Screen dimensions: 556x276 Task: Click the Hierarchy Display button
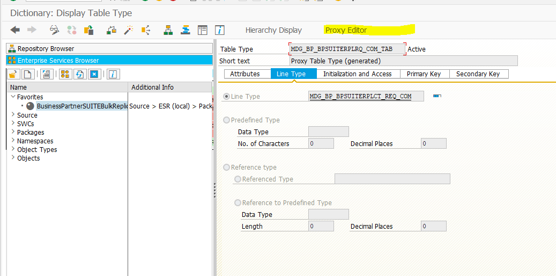pyautogui.click(x=273, y=30)
